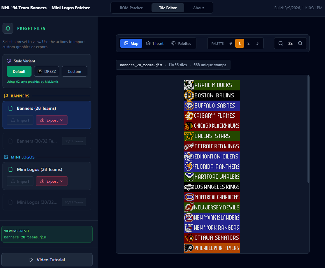Click the Style Variant palette icon
The height and width of the screenshot is (268, 325).
pos(9,61)
